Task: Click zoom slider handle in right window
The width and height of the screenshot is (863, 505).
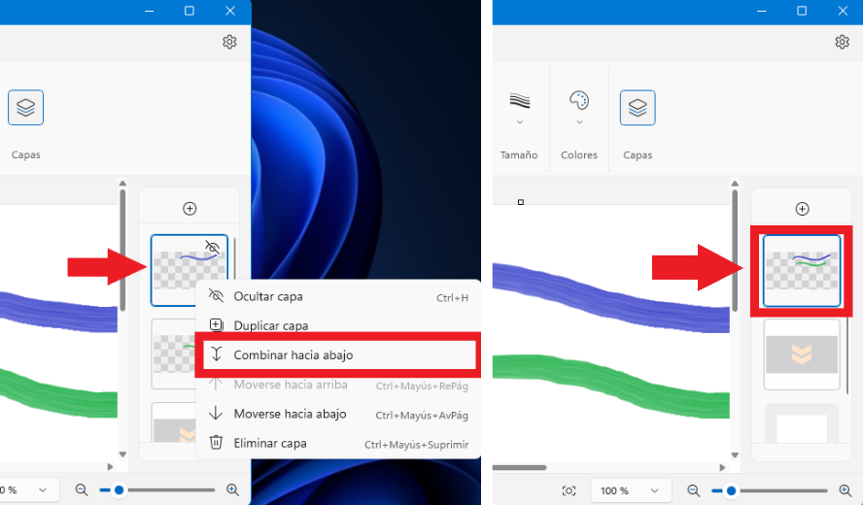Action: point(731,490)
